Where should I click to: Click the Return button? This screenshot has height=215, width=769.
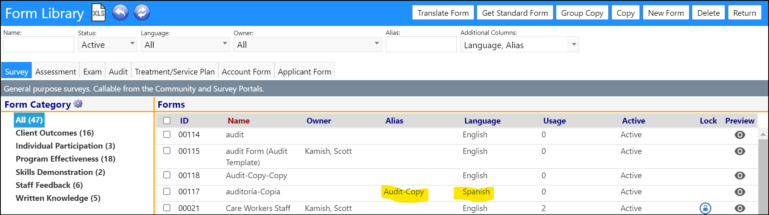click(745, 13)
